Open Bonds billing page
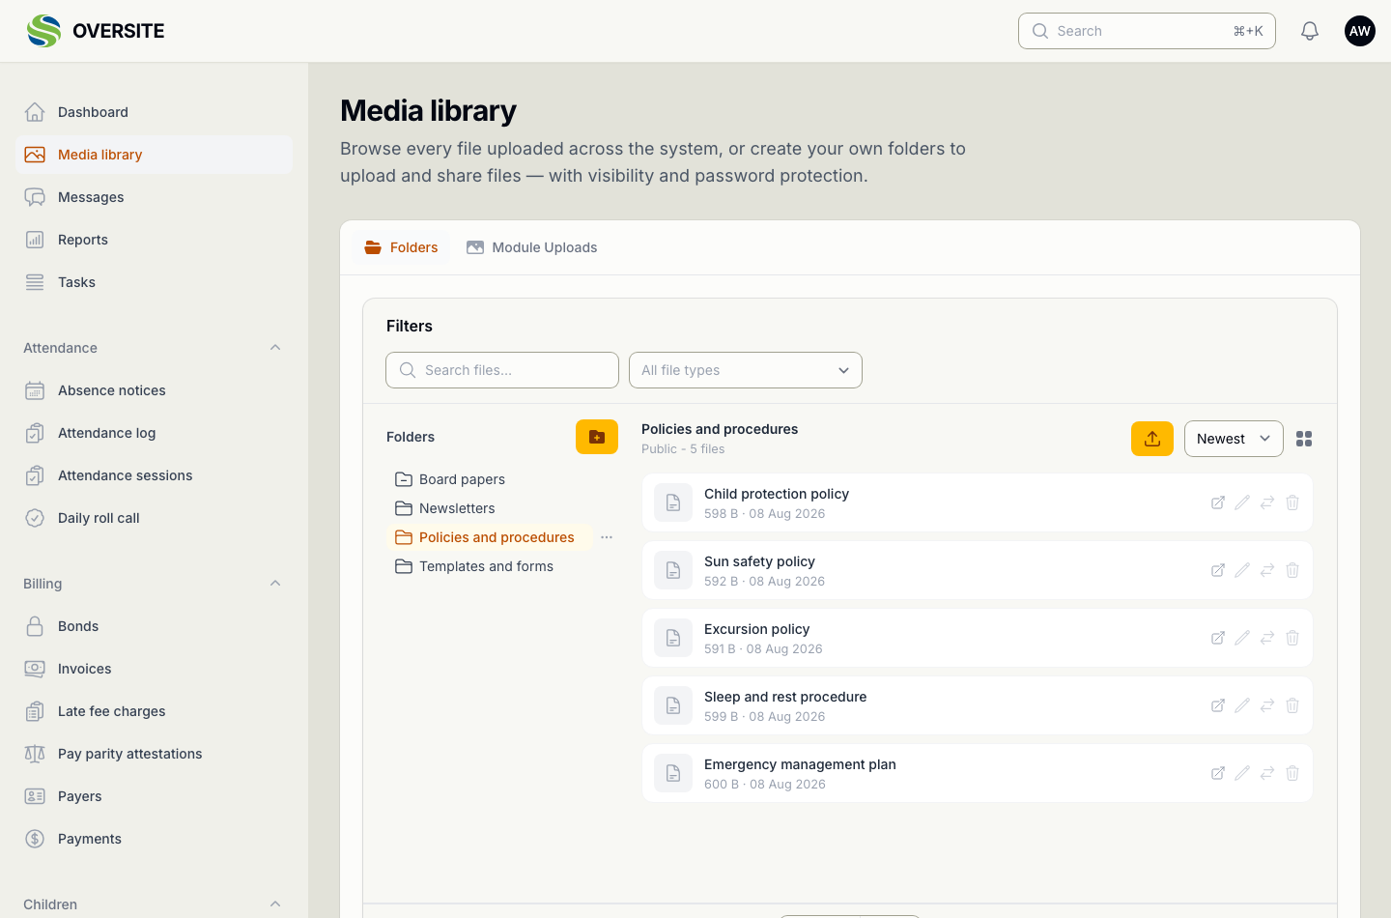The height and width of the screenshot is (918, 1391). point(155,626)
